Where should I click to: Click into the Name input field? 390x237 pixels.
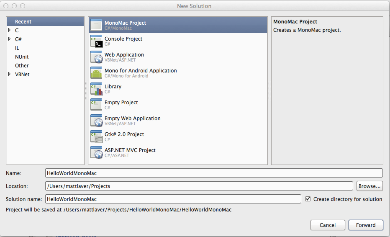click(214, 173)
